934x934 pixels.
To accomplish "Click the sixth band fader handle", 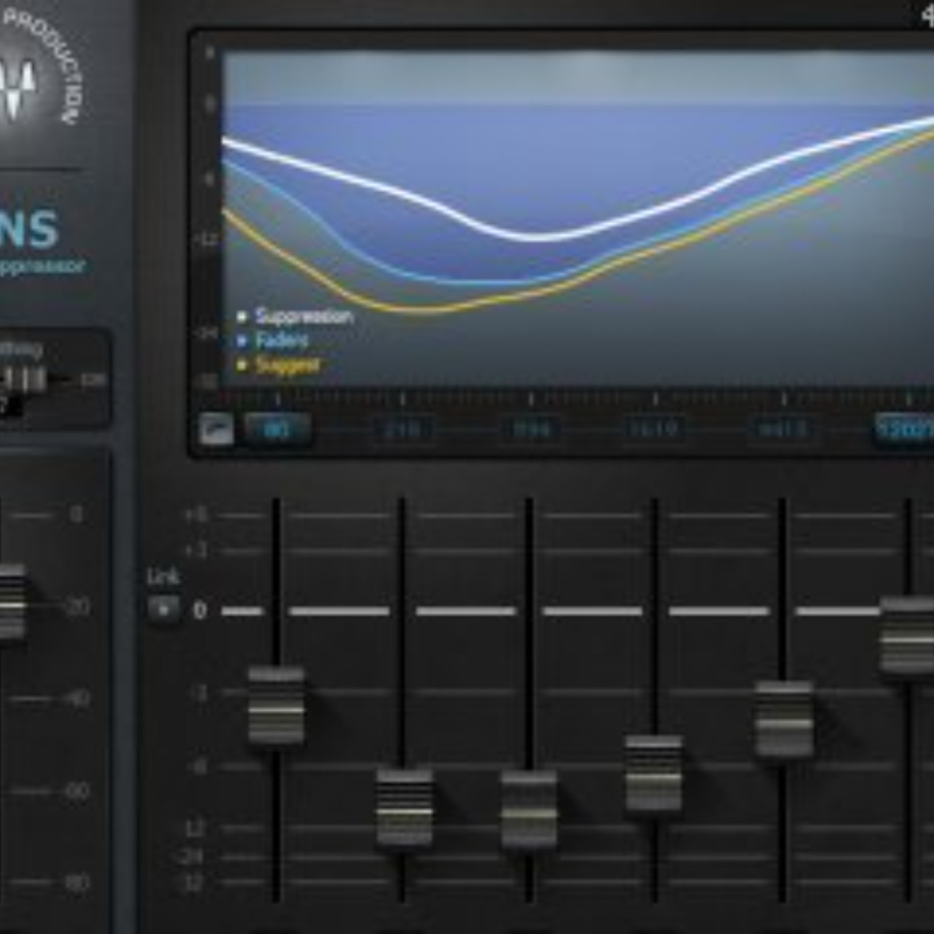I will 907,635.
